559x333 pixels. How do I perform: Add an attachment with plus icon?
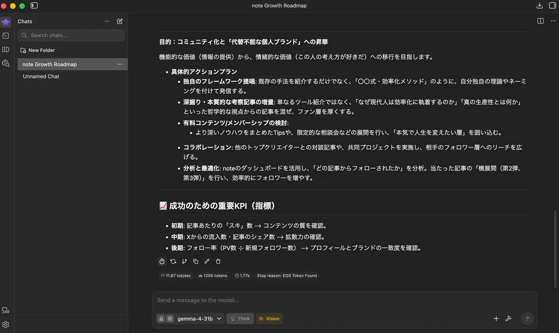496,319
